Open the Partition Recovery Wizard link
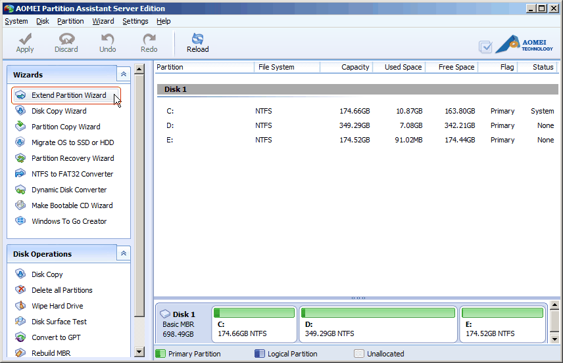The image size is (563, 363). (72, 158)
